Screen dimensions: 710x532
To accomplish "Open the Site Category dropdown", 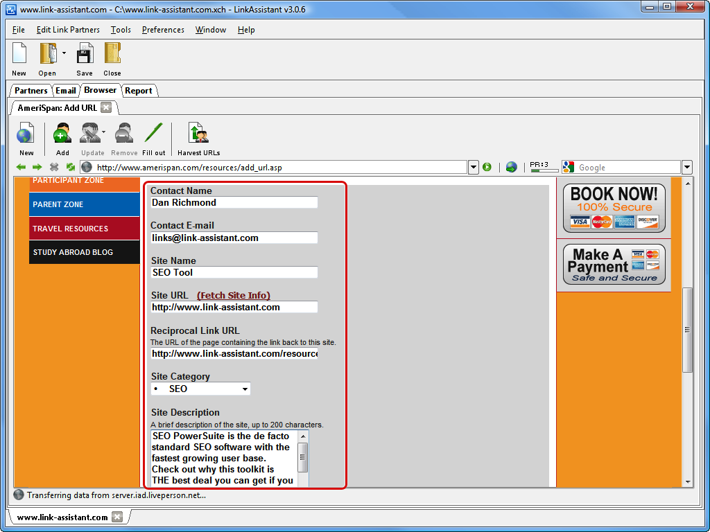I will (x=200, y=389).
